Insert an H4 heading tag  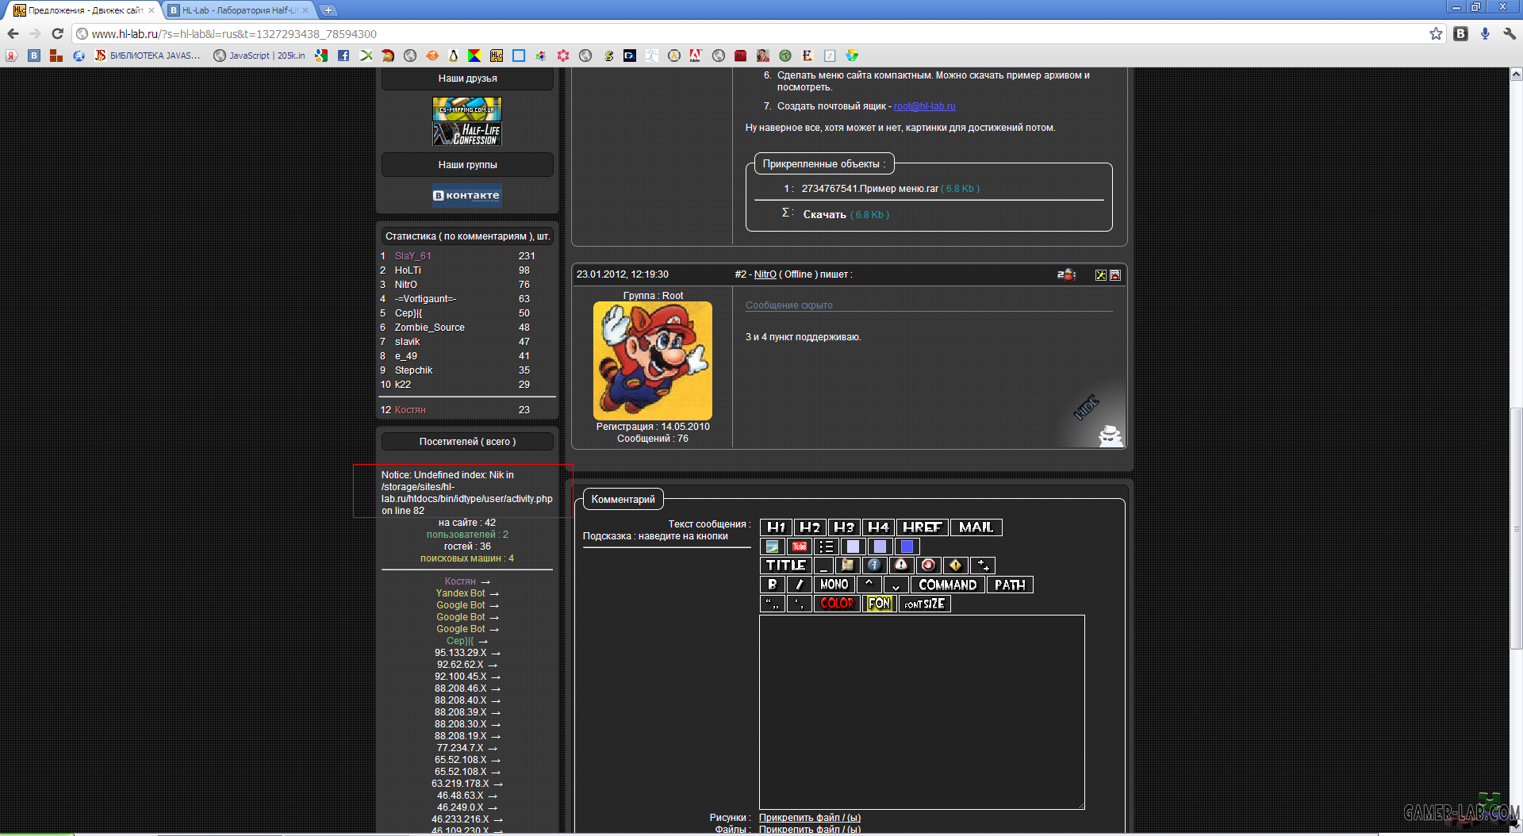[x=878, y=527]
